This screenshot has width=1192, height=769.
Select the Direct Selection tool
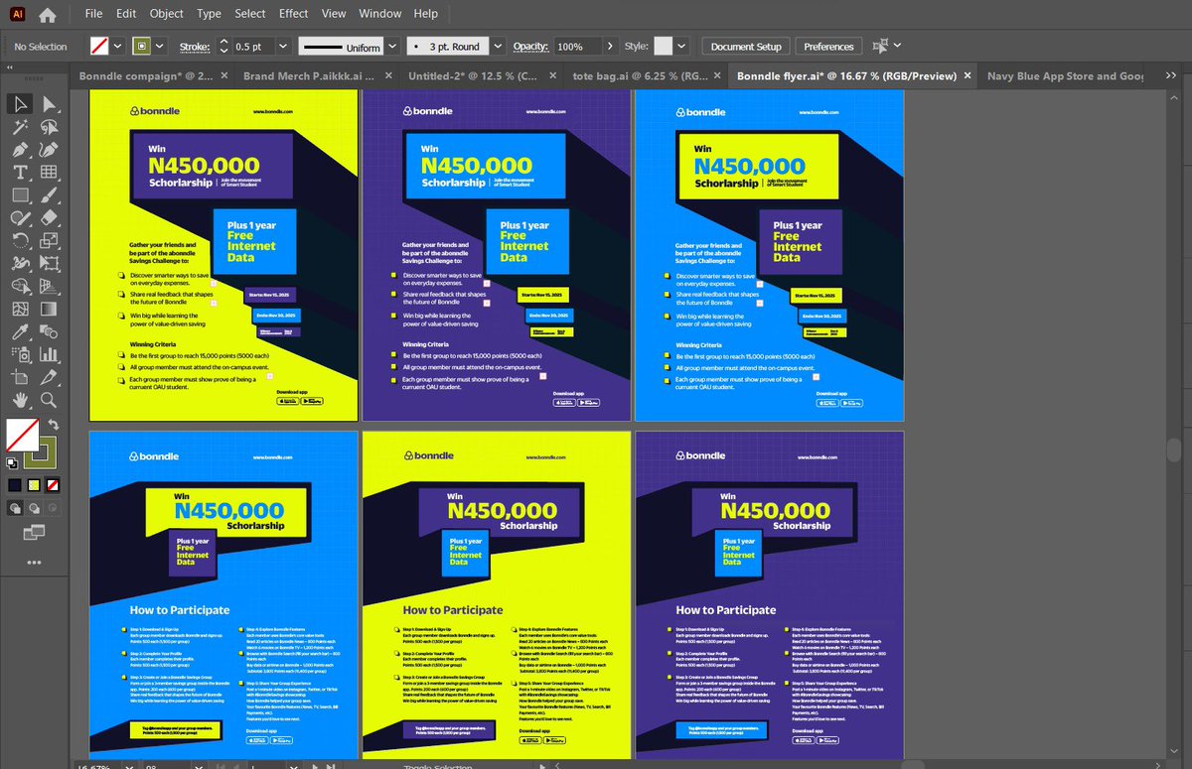(48, 104)
